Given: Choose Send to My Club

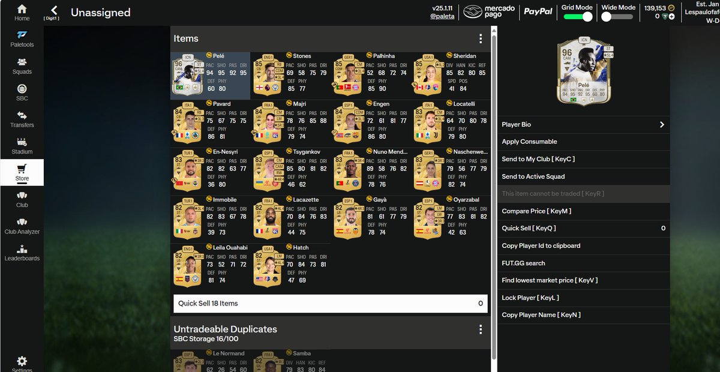Looking at the screenshot, I should tap(583, 159).
